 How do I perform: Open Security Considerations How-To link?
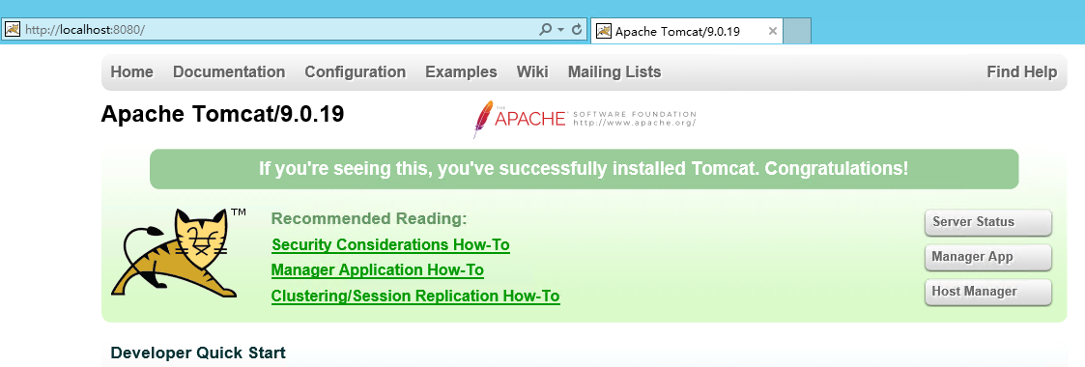pyautogui.click(x=390, y=244)
